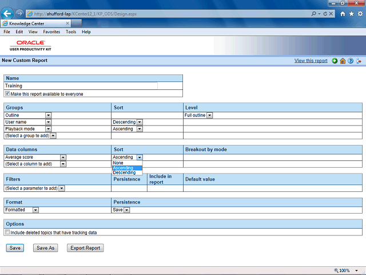Open the View menu
Viewport: 366px width, 275px height.
(33, 32)
